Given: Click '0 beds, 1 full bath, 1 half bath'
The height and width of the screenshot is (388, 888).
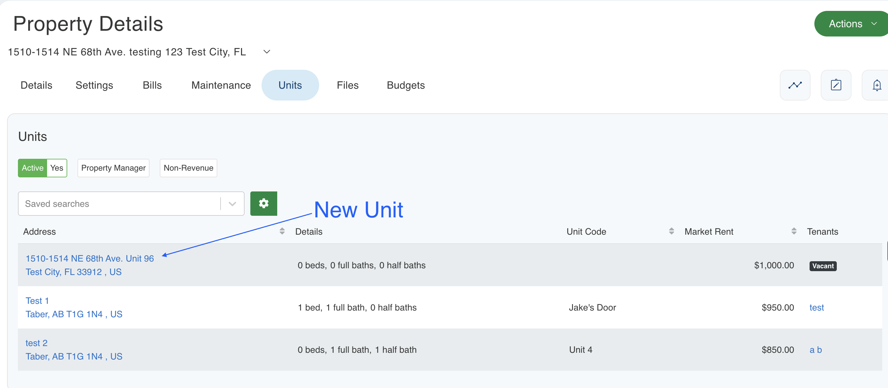Looking at the screenshot, I should click(357, 350).
